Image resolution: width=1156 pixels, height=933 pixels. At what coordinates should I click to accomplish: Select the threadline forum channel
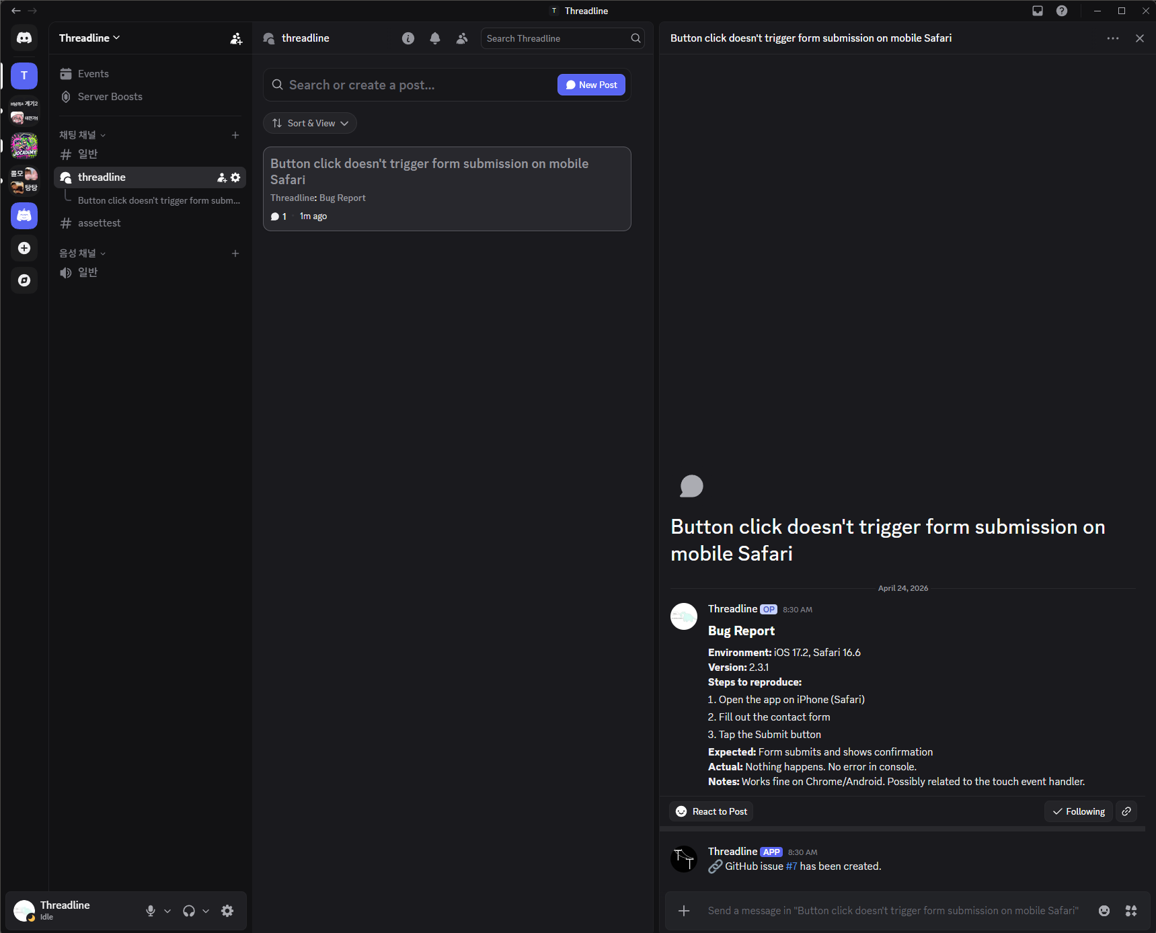coord(150,177)
